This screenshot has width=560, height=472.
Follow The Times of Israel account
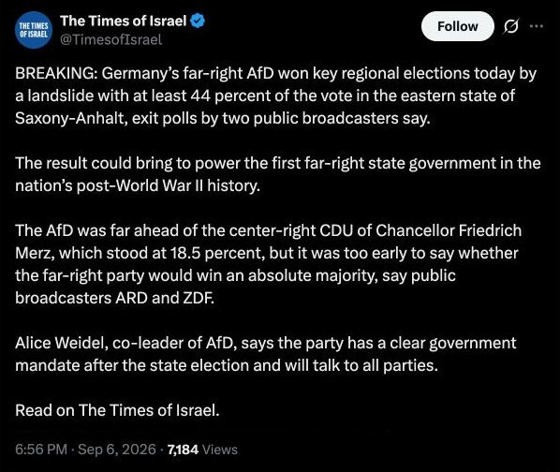tap(458, 26)
